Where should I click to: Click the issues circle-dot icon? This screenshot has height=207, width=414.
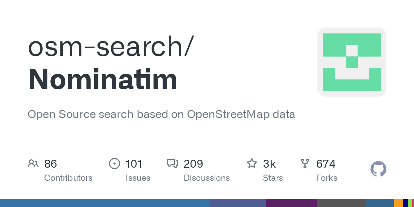tap(115, 164)
